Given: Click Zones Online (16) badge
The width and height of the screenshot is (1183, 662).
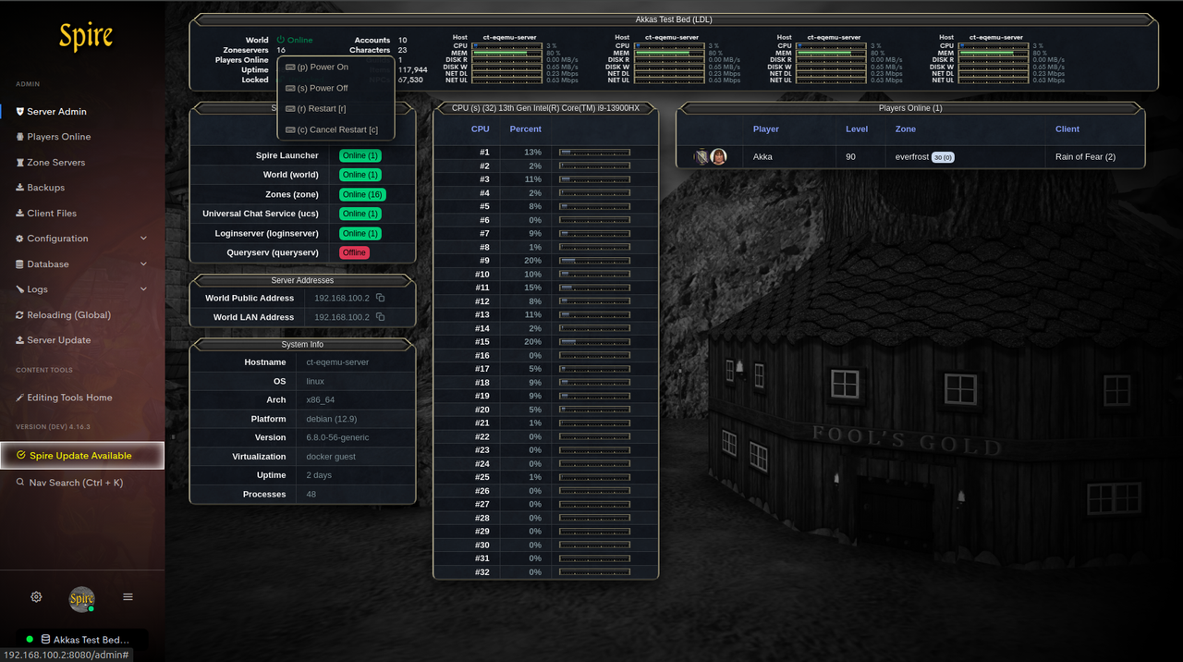Looking at the screenshot, I should 362,194.
